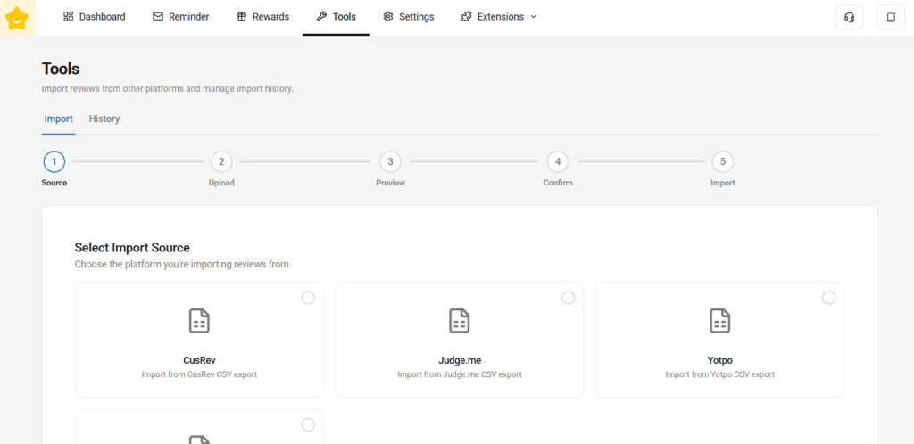Click the 'Select Import Source' heading

tap(132, 247)
